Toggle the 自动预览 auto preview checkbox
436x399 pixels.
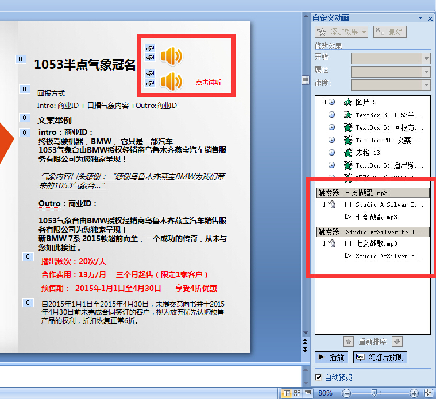(x=318, y=377)
